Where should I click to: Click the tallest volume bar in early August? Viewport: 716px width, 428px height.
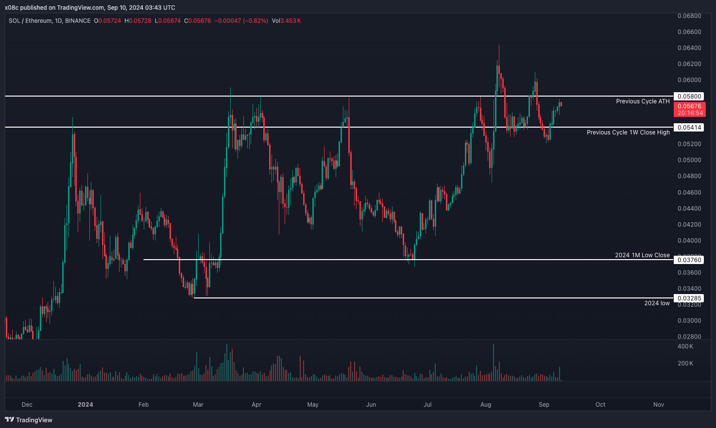click(x=493, y=362)
